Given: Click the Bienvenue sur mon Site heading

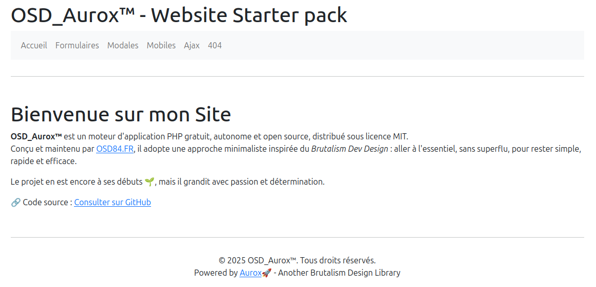Looking at the screenshot, I should click(x=121, y=114).
